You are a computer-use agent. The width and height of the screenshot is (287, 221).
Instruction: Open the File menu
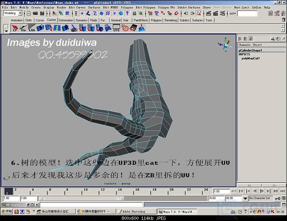[x=5, y=7]
